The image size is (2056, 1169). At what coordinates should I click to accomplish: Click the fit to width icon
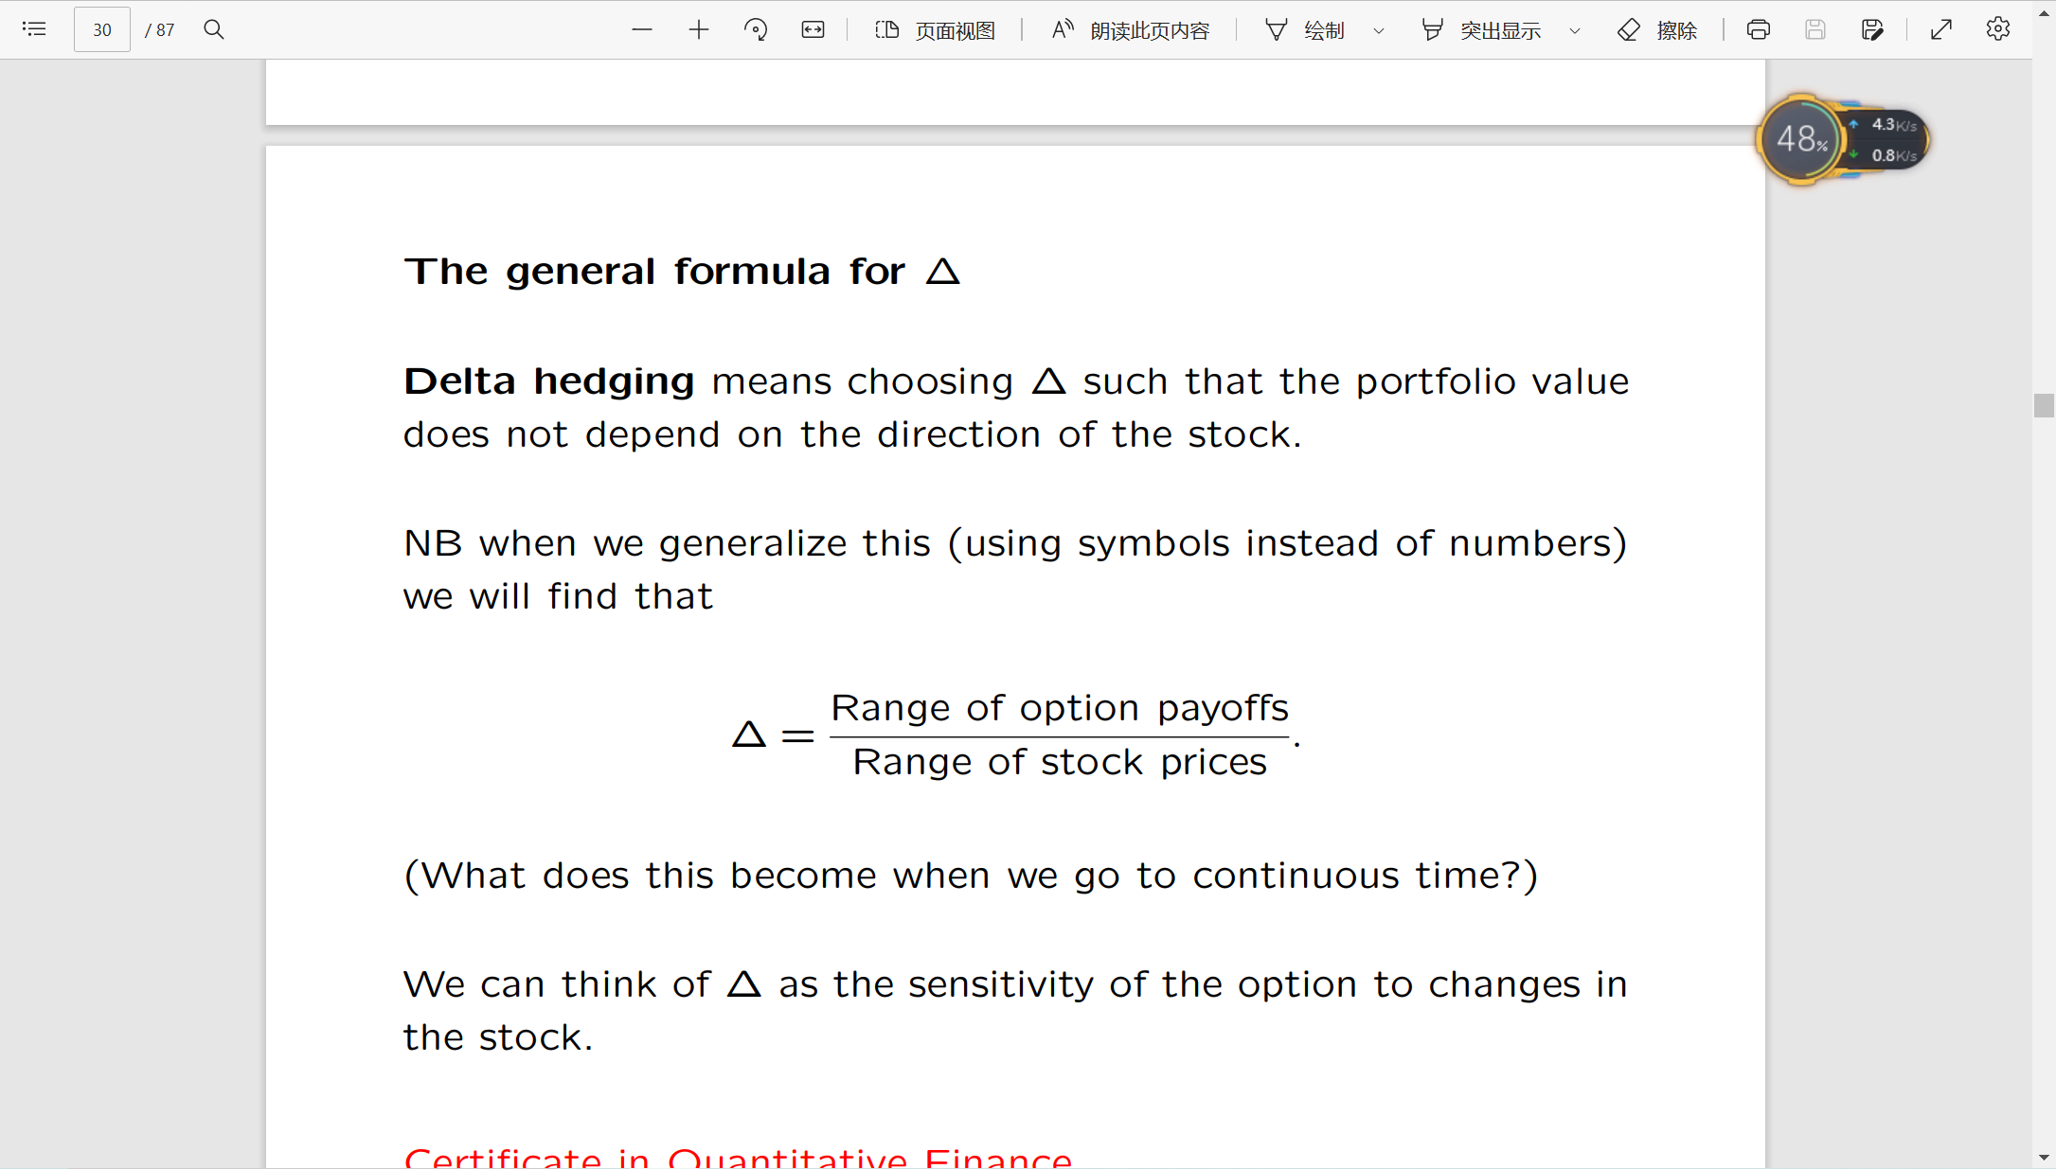[813, 29]
